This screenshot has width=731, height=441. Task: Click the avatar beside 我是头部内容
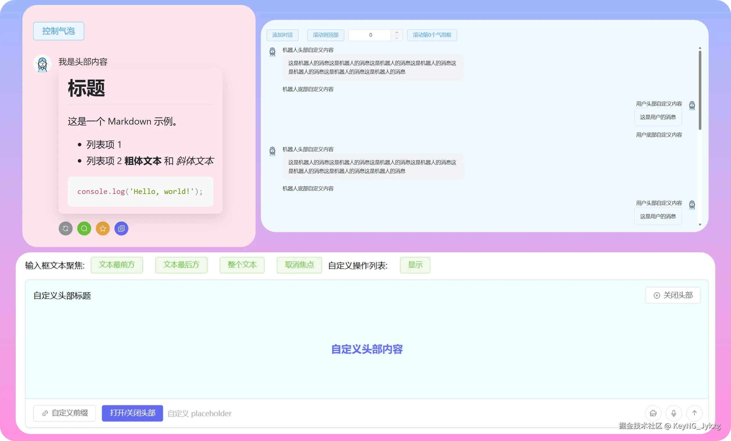pos(42,64)
